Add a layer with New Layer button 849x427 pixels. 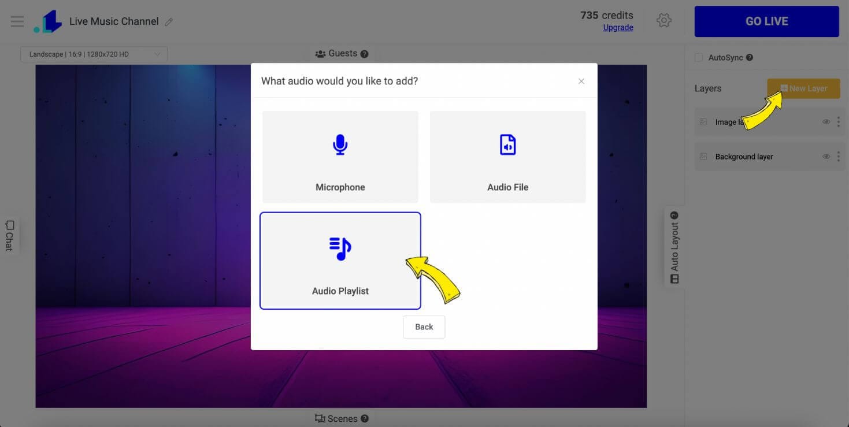click(x=804, y=88)
